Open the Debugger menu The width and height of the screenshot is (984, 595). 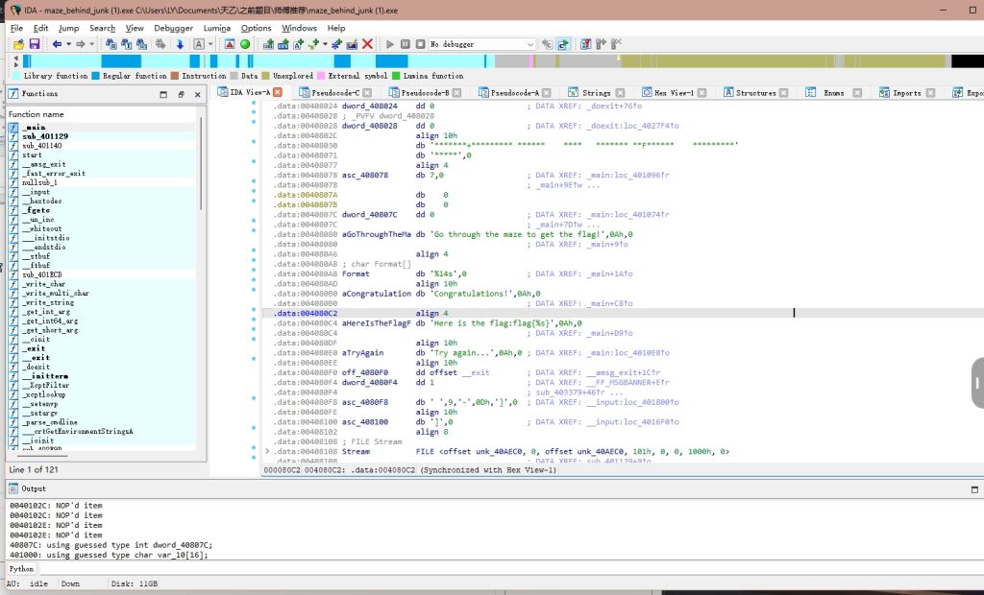pos(173,28)
